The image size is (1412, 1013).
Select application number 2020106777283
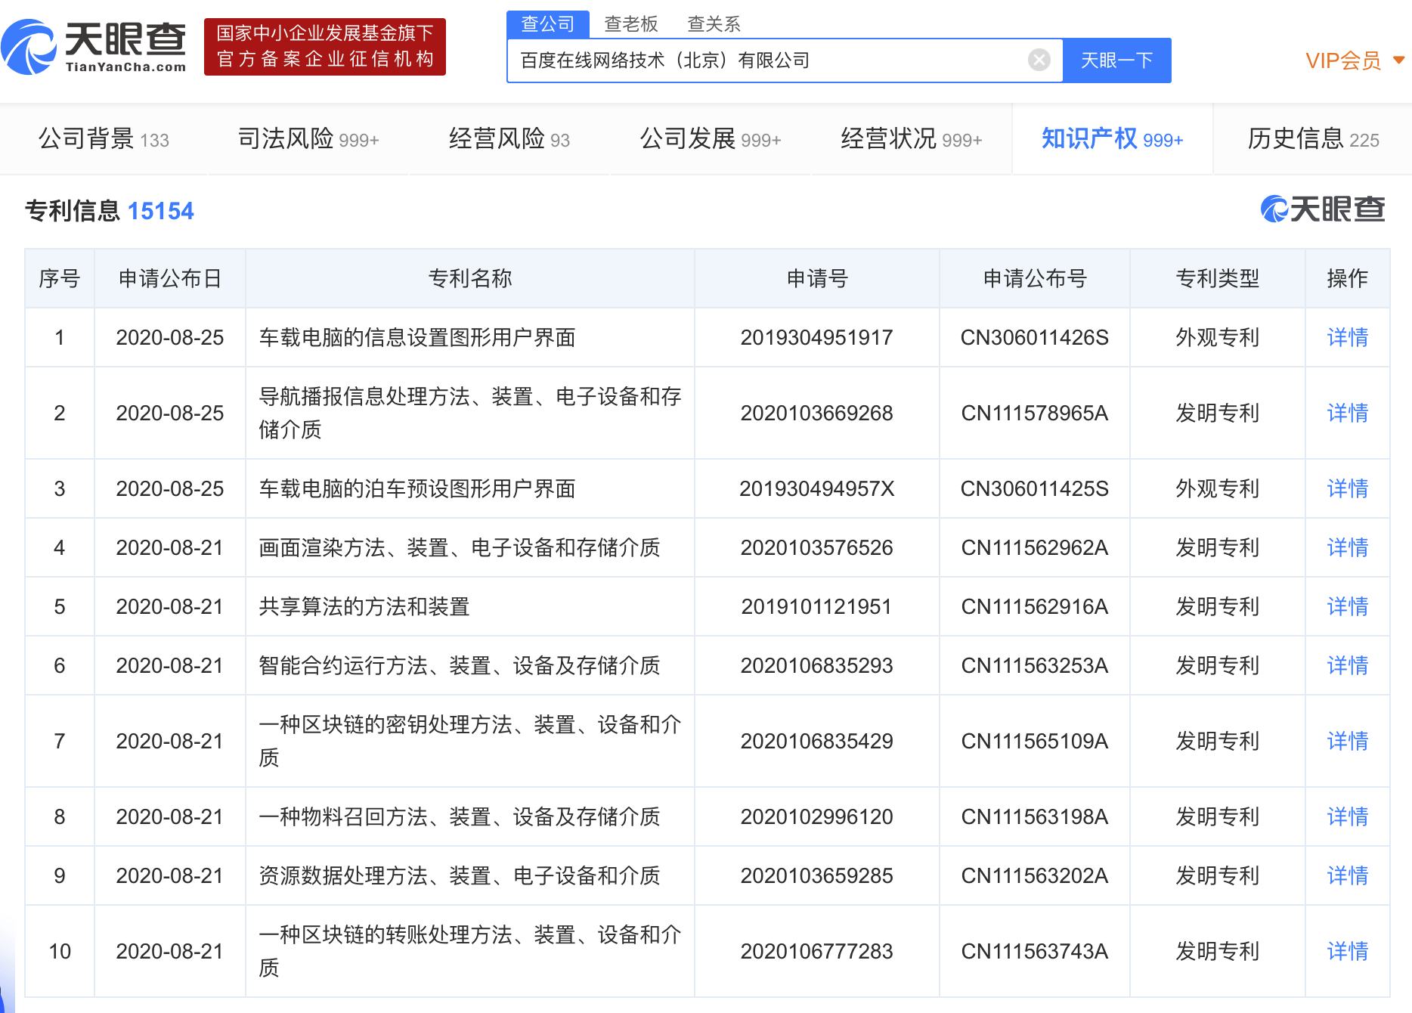click(816, 951)
